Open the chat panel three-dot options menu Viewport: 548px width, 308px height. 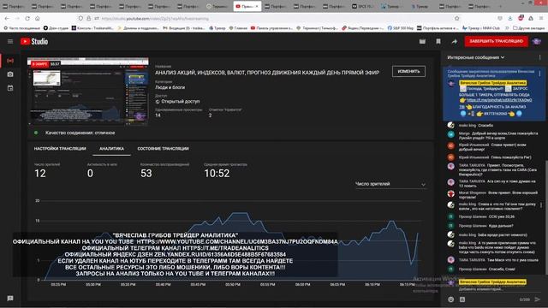point(539,57)
